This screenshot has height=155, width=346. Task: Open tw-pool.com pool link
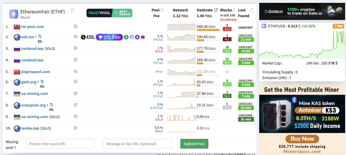pyautogui.click(x=33, y=27)
